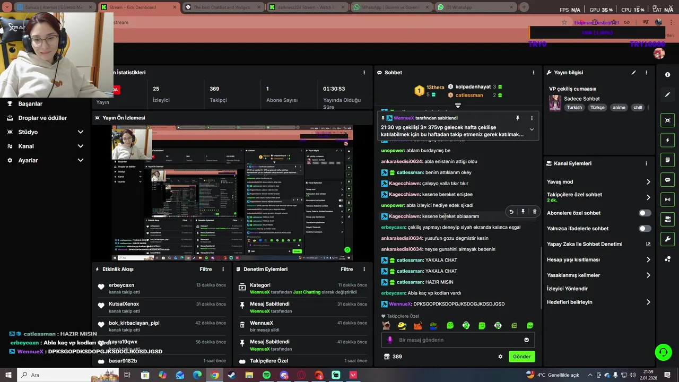Open Denetim Eylemleri three-dot menu

(x=364, y=270)
